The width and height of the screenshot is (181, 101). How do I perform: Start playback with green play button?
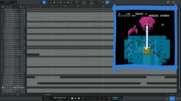pyautogui.click(x=76, y=98)
